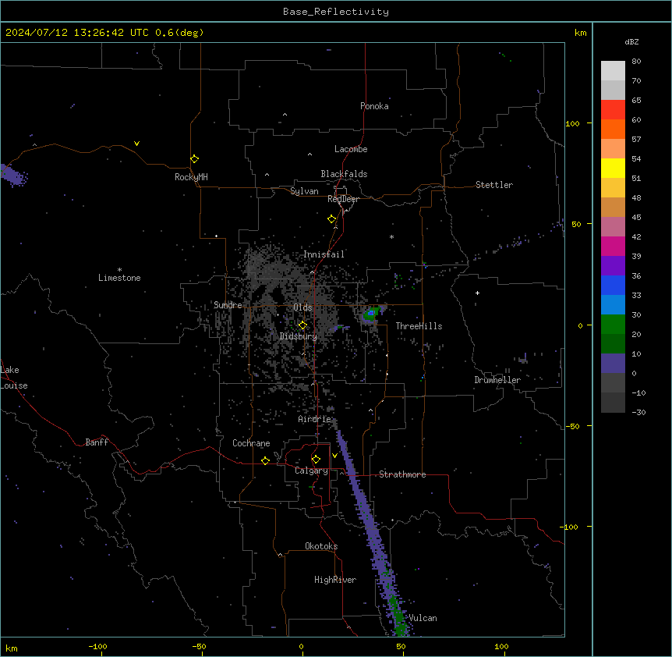672x657 pixels.
Task: Click the Blackfalds city label
Action: tap(344, 174)
